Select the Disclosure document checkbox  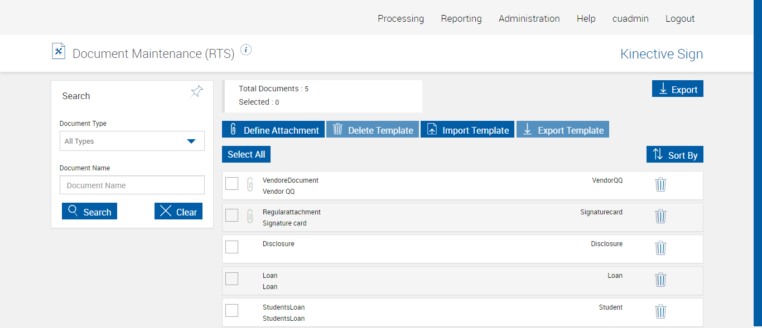[x=232, y=247]
